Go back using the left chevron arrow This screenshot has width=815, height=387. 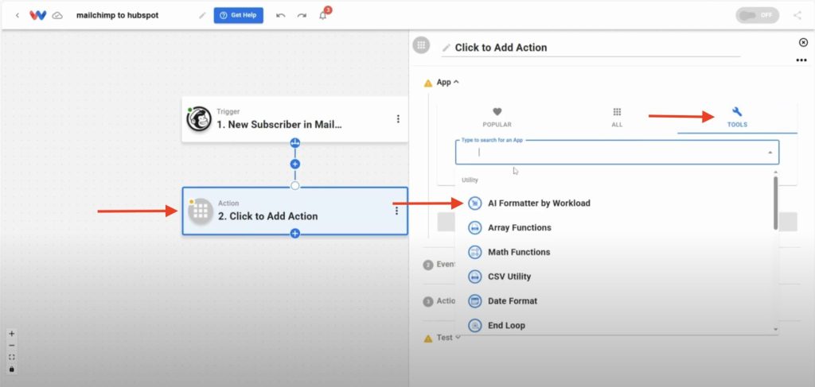point(18,16)
